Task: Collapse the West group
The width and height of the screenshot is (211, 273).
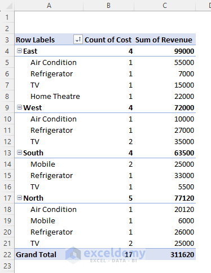Action: pos(19,107)
